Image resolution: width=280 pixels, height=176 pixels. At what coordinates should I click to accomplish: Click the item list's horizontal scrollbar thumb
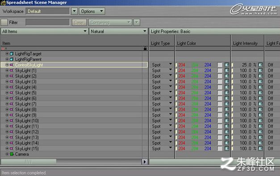(29, 162)
